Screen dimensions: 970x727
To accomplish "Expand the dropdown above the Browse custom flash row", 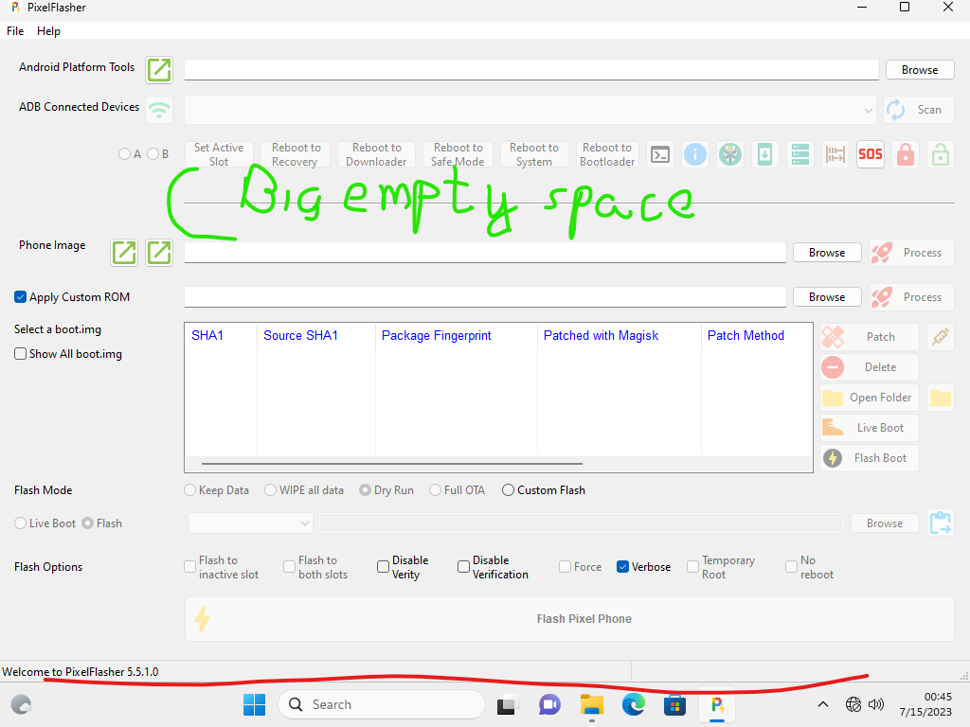I will click(x=303, y=523).
